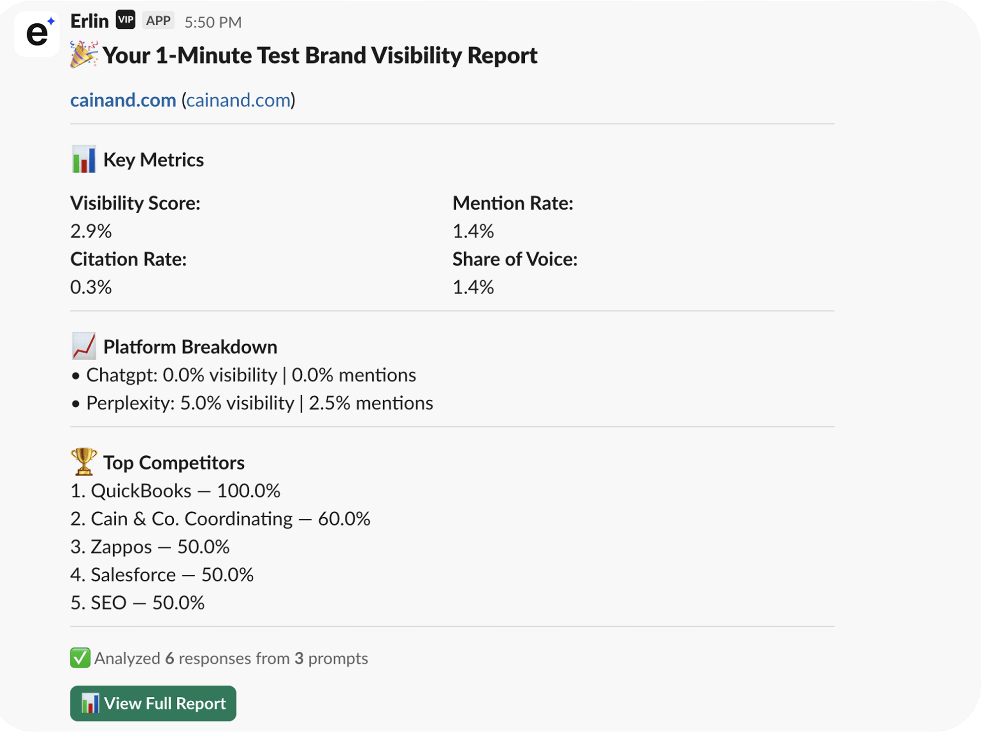Open the bold cainand.com link
This screenshot has width=981, height=732.
123,100
